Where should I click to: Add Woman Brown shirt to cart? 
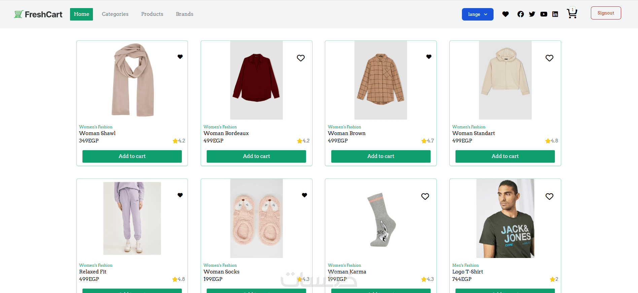tap(381, 156)
